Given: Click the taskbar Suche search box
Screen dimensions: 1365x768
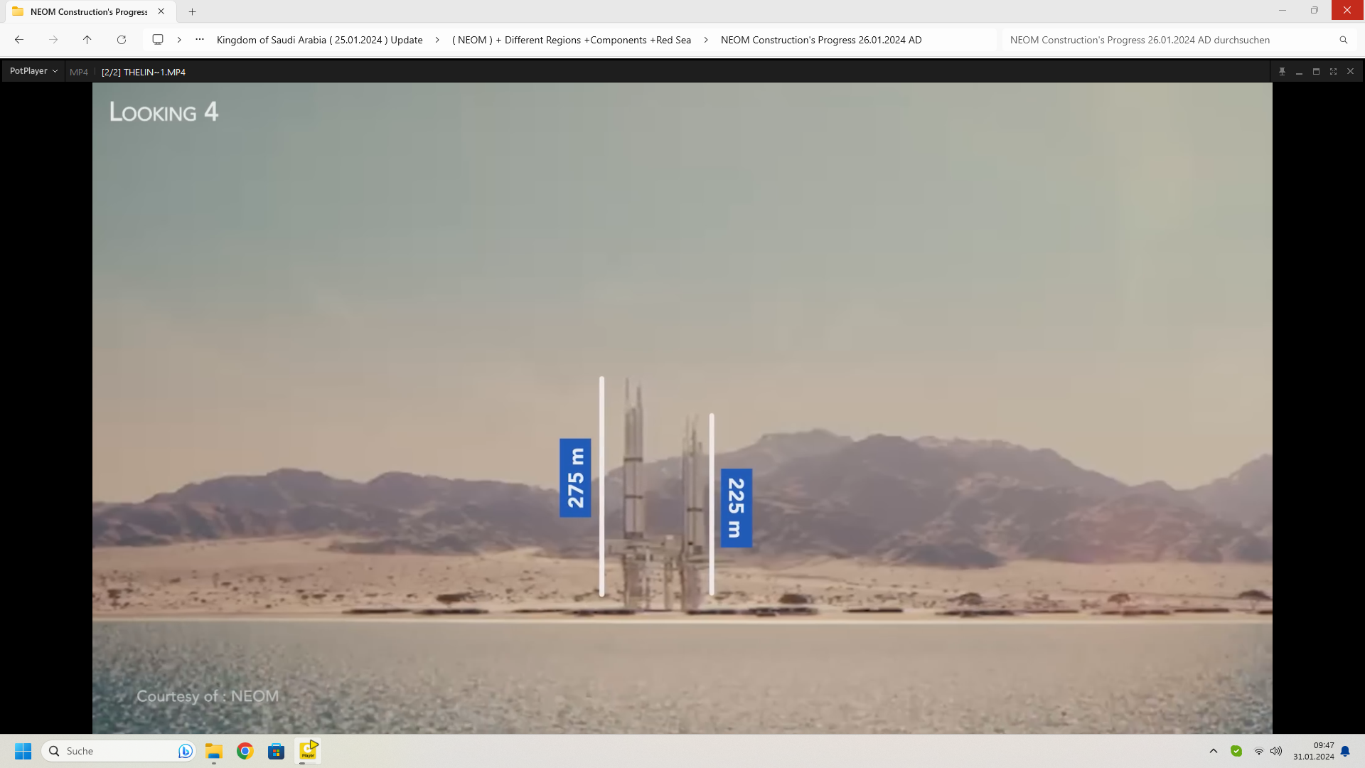Looking at the screenshot, I should pos(118,751).
